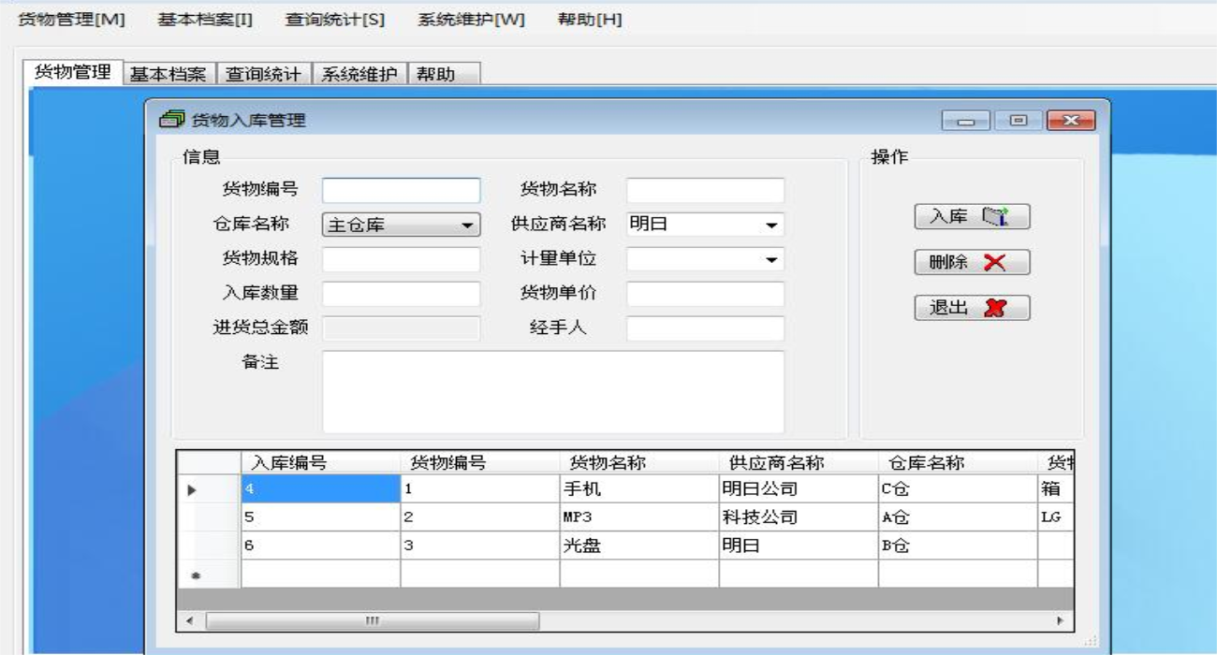The width and height of the screenshot is (1217, 655).
Task: Open the 查询统计[S] menu
Action: coord(335,20)
